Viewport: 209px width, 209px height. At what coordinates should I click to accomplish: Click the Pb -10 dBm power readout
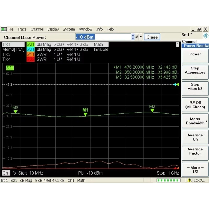[90, 173]
